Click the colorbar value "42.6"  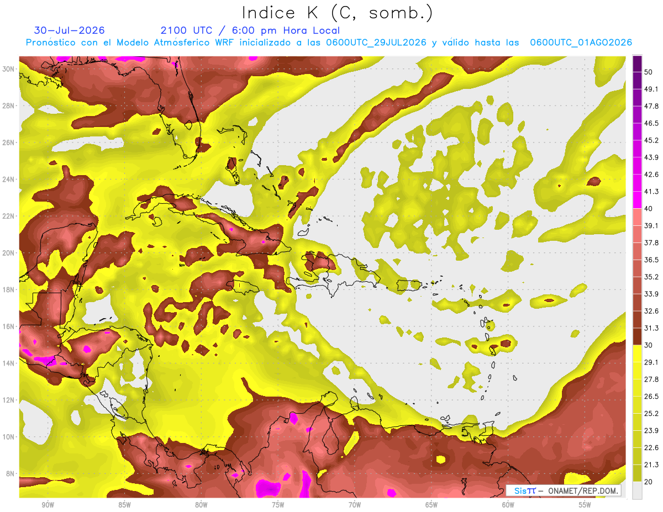coord(651,175)
